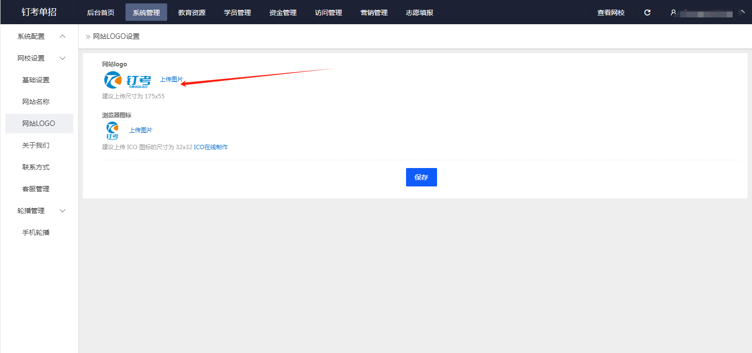Click the 浏览器图标 label
The image size is (752, 353).
[x=117, y=115]
